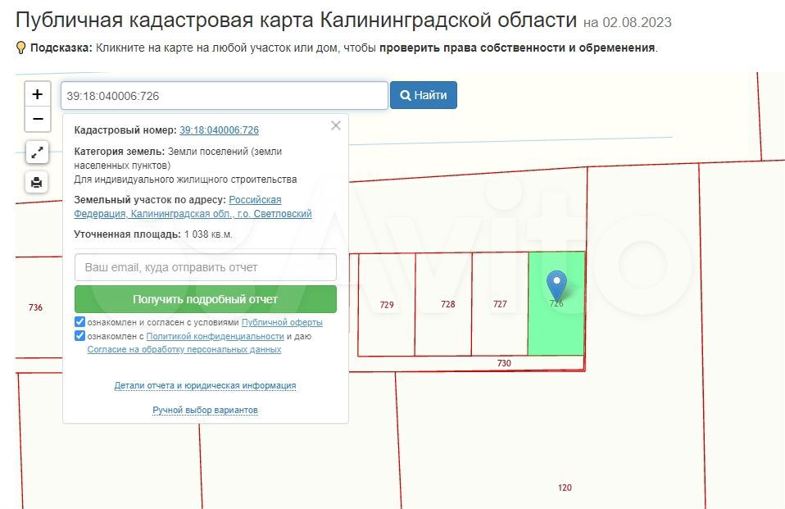This screenshot has height=509, width=785.
Task: Open cadastral number 39:18:040006:726 link
Action: [219, 130]
